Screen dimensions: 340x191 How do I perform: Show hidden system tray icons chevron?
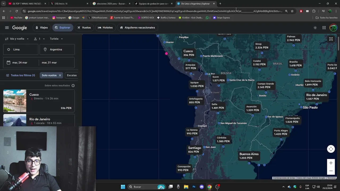(x=283, y=187)
